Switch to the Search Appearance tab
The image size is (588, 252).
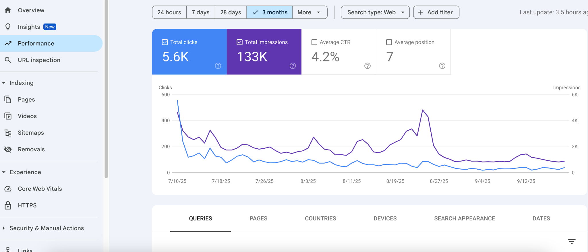(x=465, y=218)
